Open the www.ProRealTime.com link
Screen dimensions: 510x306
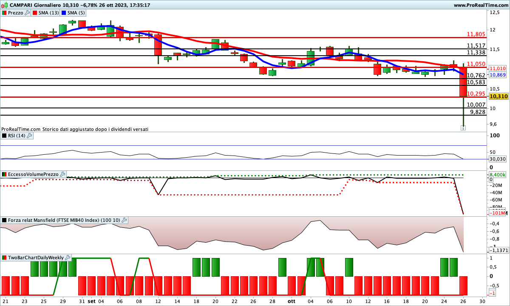coord(481,5)
